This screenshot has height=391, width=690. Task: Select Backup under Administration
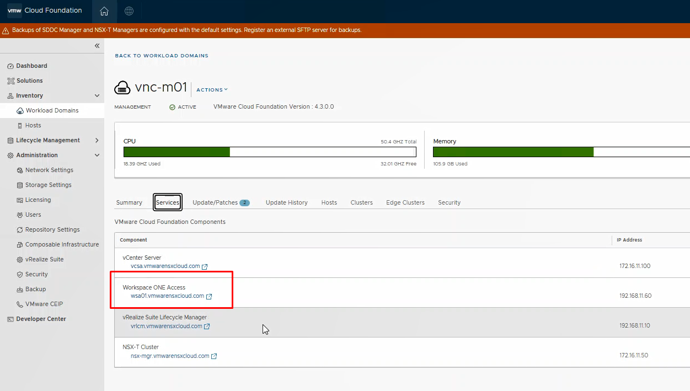click(35, 290)
